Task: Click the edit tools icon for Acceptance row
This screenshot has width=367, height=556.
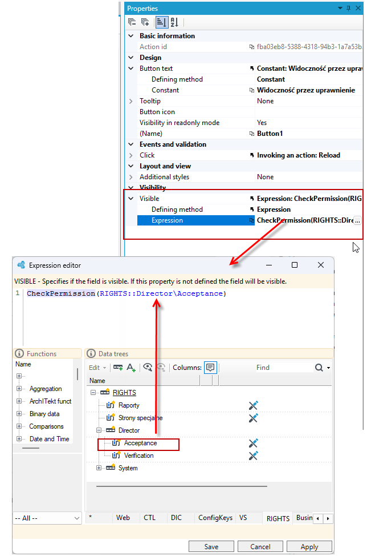Action: click(253, 443)
